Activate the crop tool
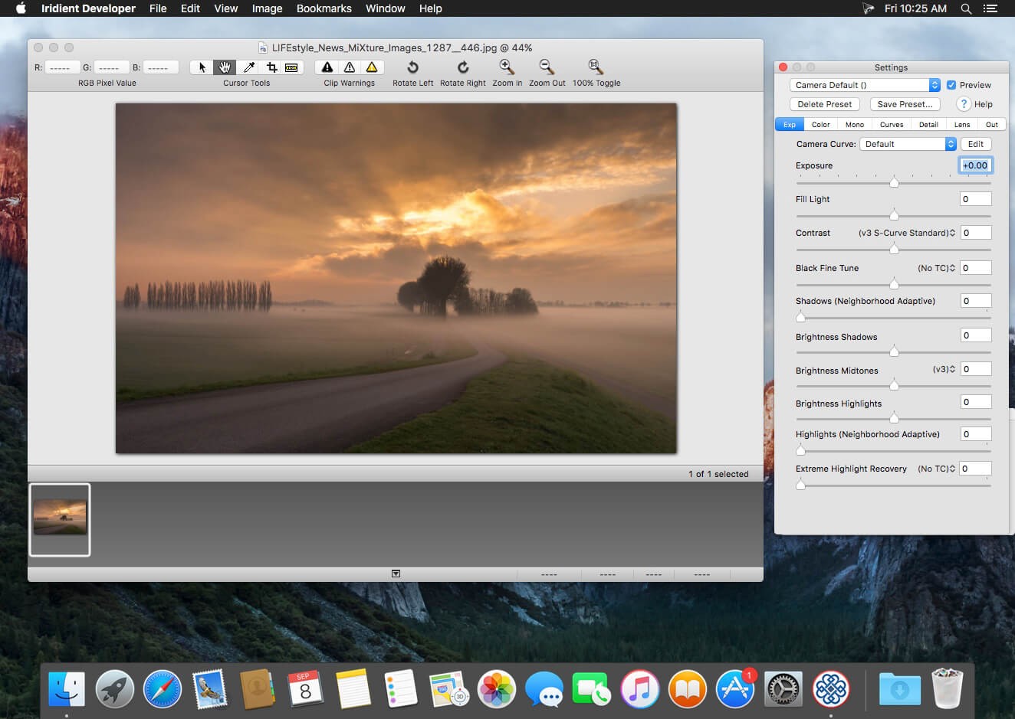Viewport: 1015px width, 719px height. tap(271, 67)
